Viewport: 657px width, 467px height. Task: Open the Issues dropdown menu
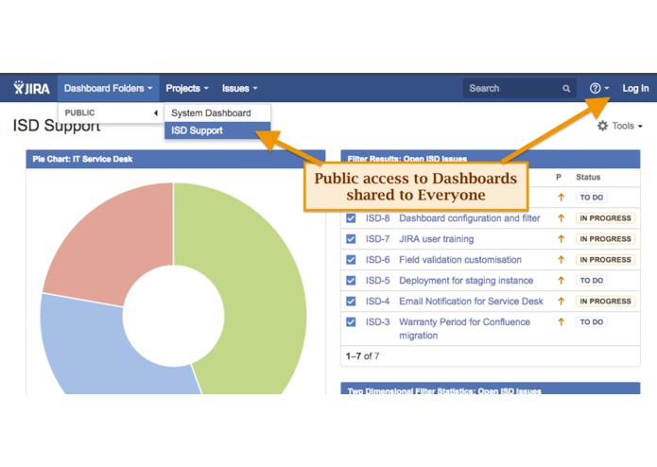[x=239, y=88]
